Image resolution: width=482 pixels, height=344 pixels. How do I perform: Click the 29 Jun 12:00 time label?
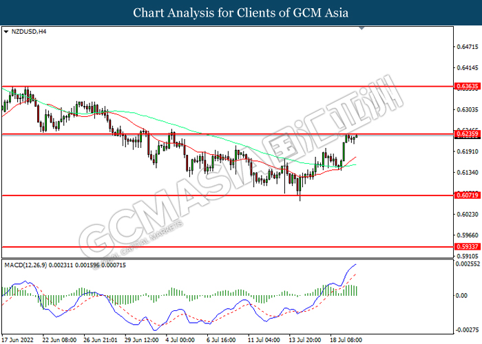pyautogui.click(x=142, y=340)
